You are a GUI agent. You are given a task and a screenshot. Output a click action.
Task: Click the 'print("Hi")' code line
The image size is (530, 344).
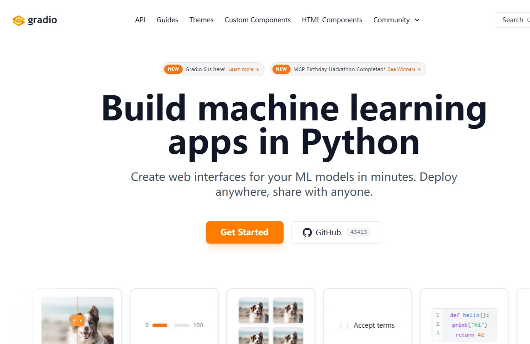470,325
